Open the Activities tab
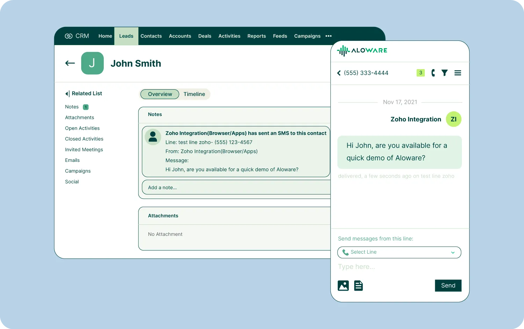This screenshot has width=524, height=329. coord(229,36)
